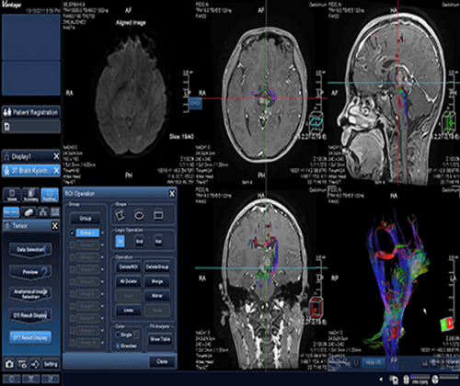The image size is (460, 386).
Task: Select the highlighted first tool sub-tab
Action: 11,212
